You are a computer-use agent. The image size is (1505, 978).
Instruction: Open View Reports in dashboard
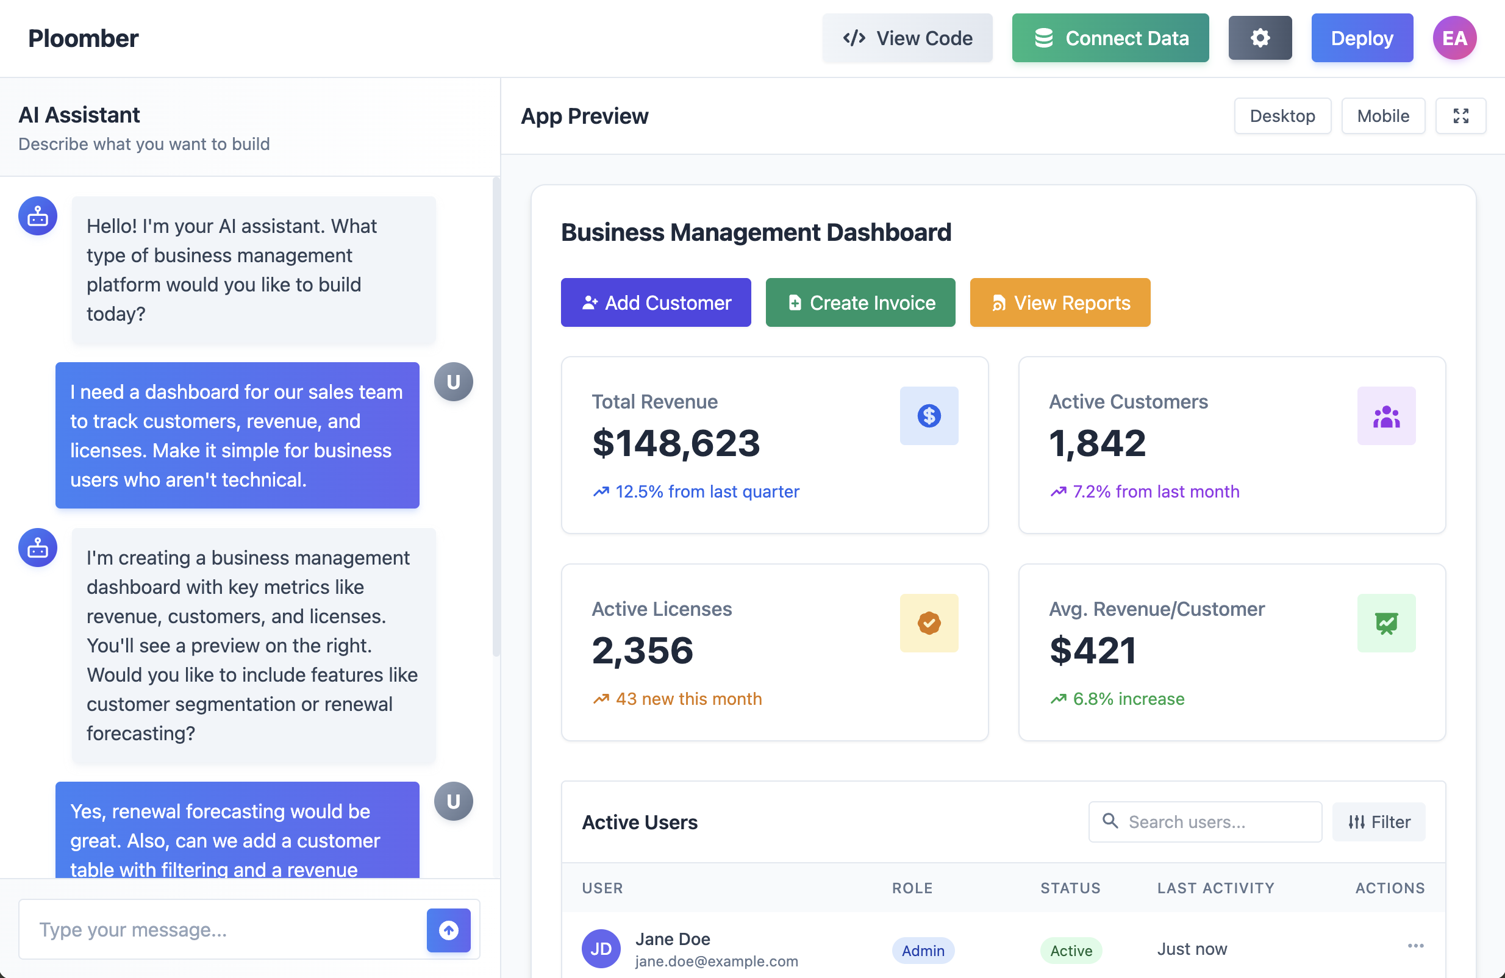click(x=1059, y=303)
